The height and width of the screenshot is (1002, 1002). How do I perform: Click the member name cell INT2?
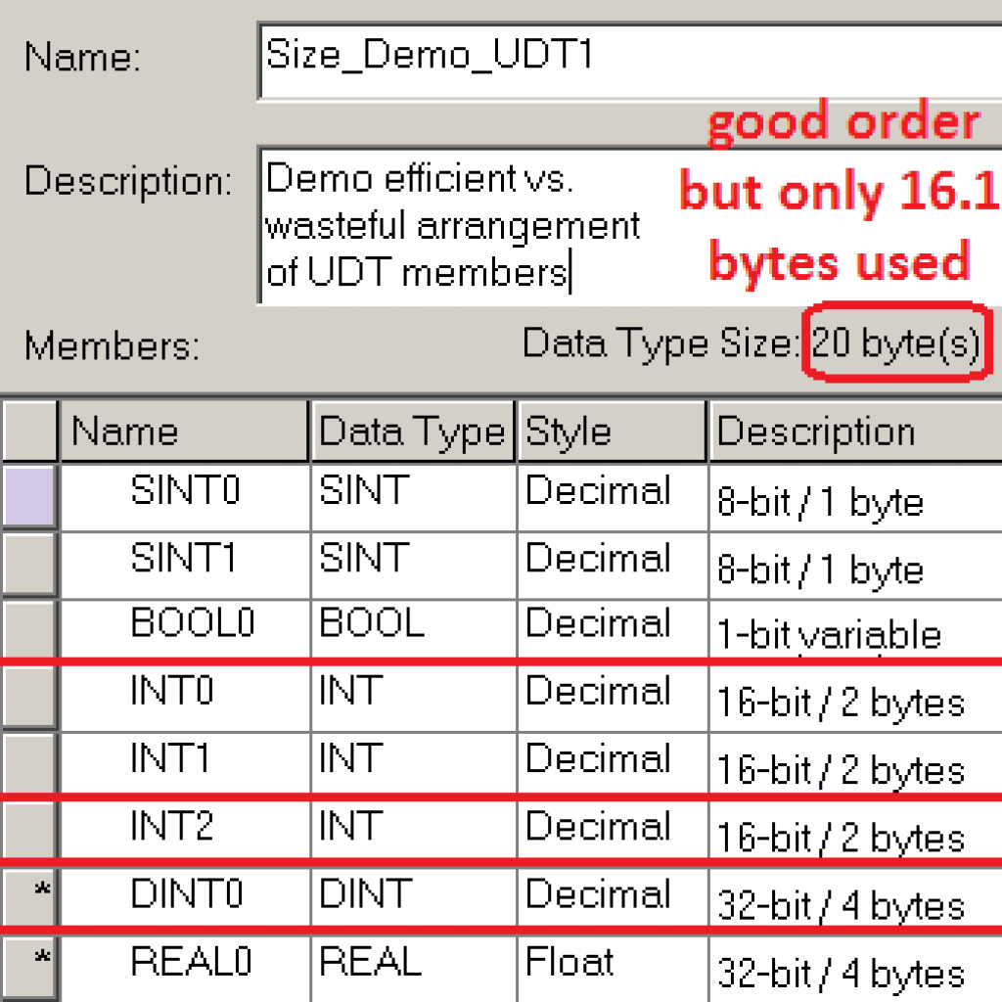pos(185,830)
